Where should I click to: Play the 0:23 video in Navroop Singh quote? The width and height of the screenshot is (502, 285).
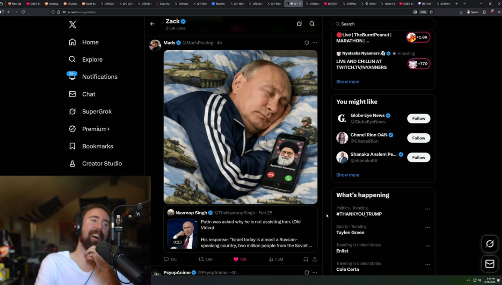point(182,233)
